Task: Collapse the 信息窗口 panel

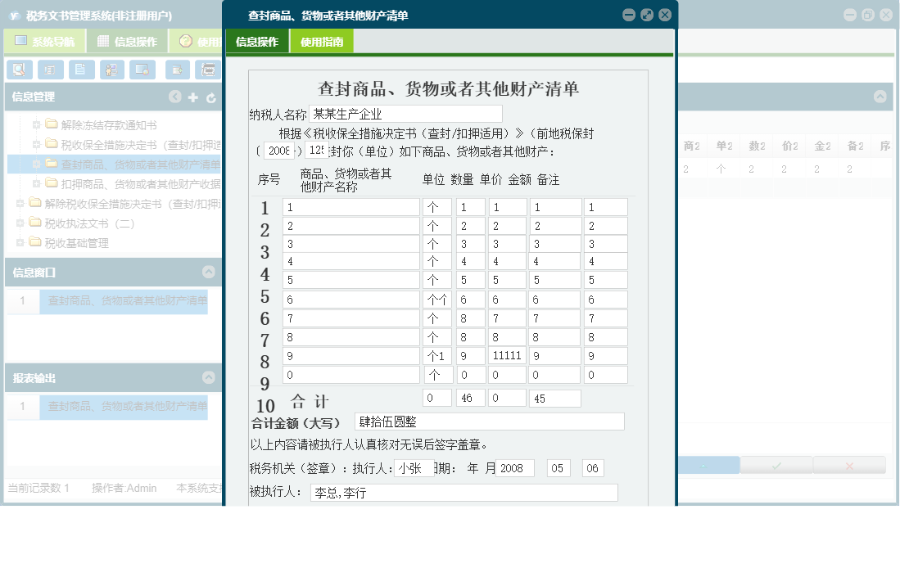Action: click(208, 272)
